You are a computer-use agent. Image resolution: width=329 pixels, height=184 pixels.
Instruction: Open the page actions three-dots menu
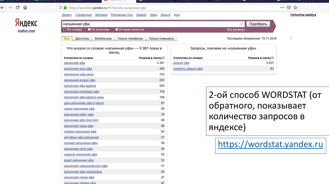(282, 8)
